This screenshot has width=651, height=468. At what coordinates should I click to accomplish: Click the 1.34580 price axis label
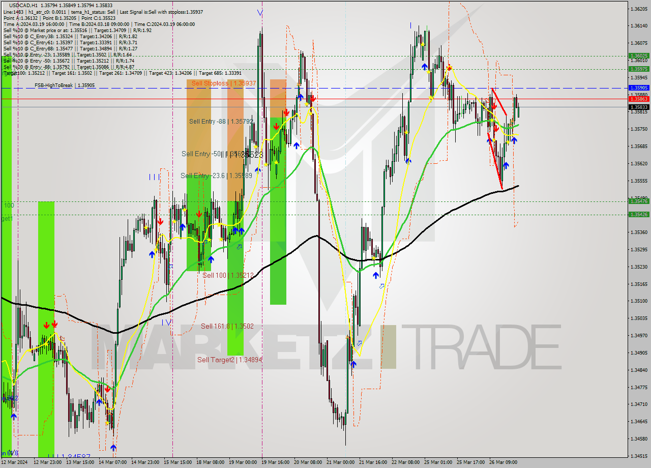pyautogui.click(x=638, y=438)
